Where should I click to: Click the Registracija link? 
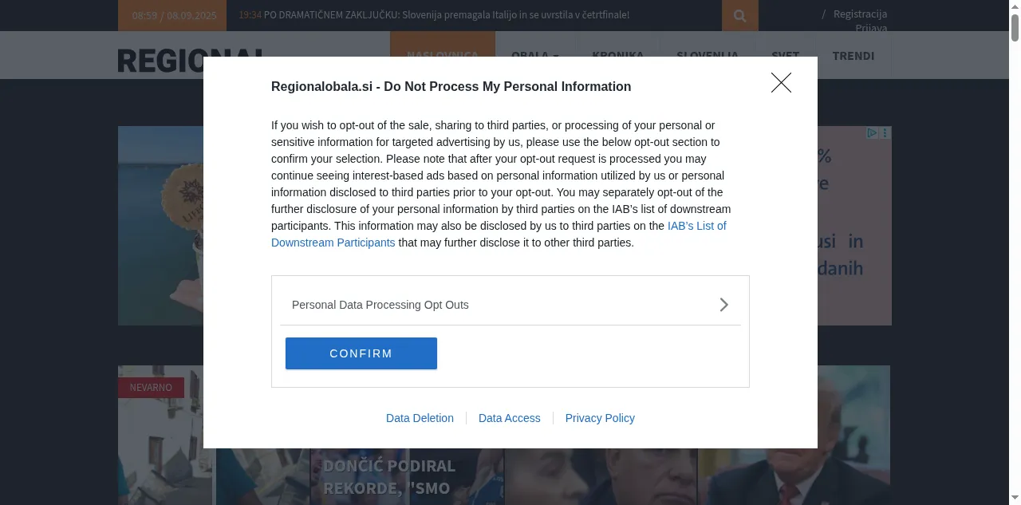pos(860,14)
